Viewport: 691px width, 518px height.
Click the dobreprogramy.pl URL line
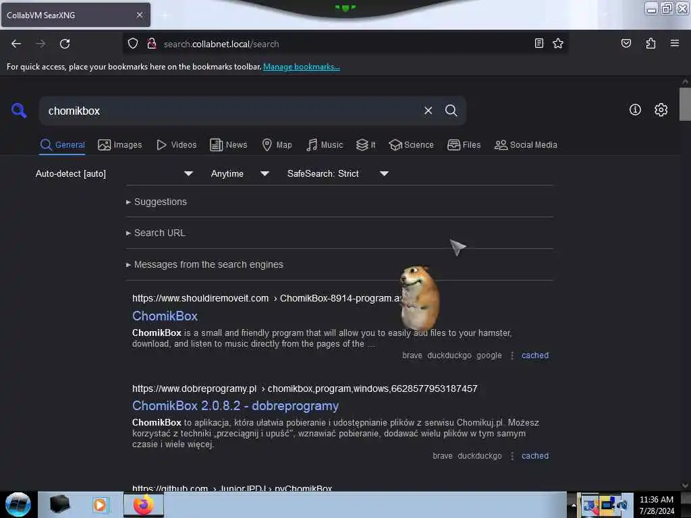pyautogui.click(x=304, y=388)
